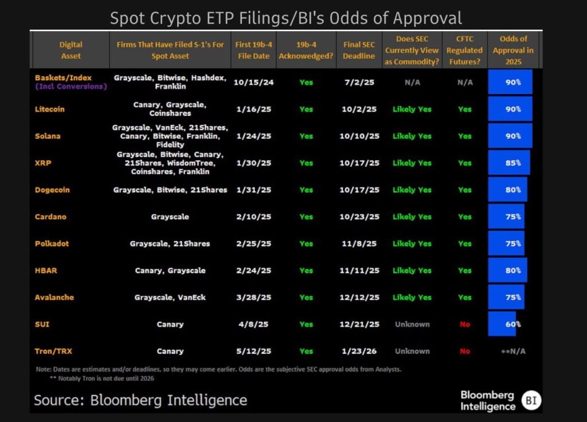Viewport: 587px width, 422px height.
Task: Click the round BI logo
Action: click(x=532, y=400)
